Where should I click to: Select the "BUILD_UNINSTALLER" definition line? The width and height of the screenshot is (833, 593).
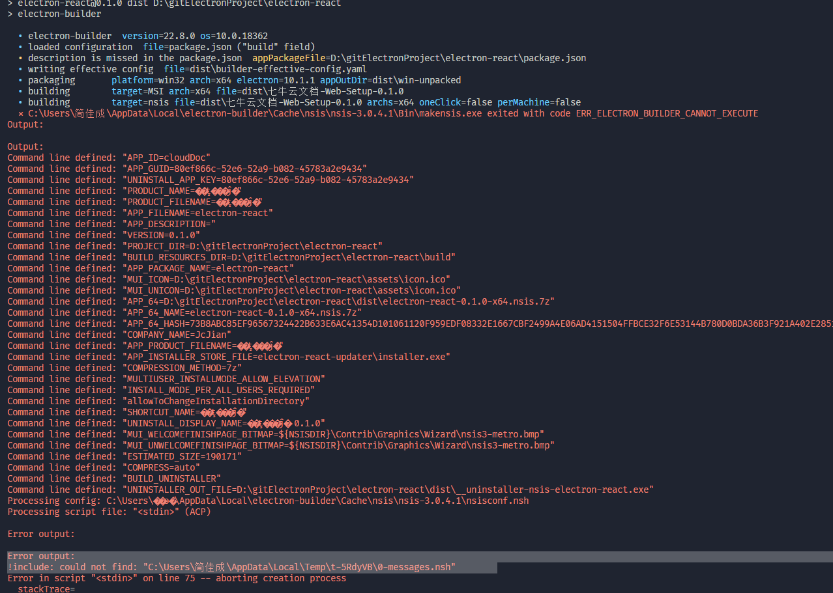coord(114,478)
